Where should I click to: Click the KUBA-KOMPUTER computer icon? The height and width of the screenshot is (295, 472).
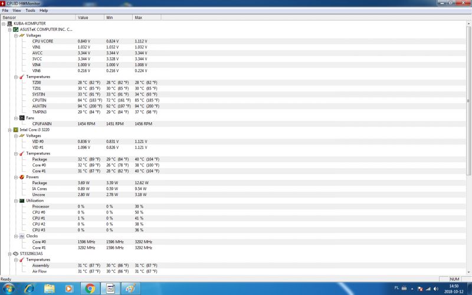click(x=9, y=24)
